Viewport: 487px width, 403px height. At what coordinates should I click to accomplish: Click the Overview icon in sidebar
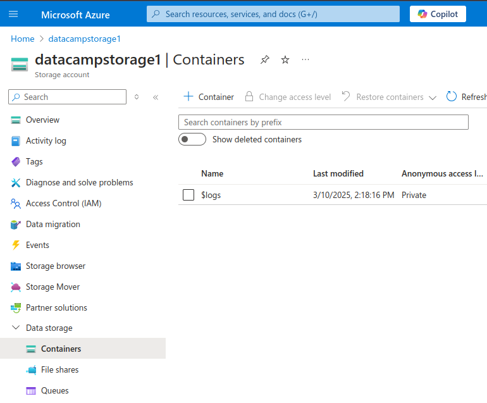tap(16, 120)
